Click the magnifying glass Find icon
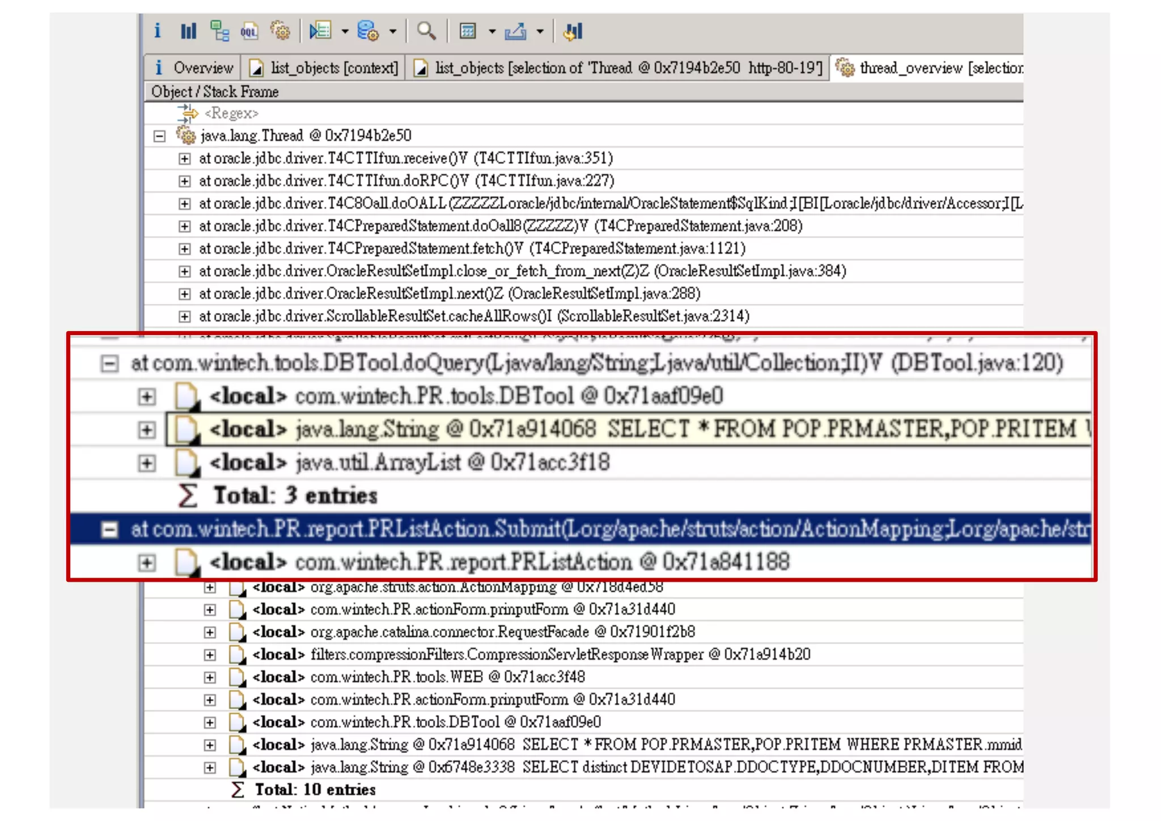The height and width of the screenshot is (821, 1161). coord(426,31)
